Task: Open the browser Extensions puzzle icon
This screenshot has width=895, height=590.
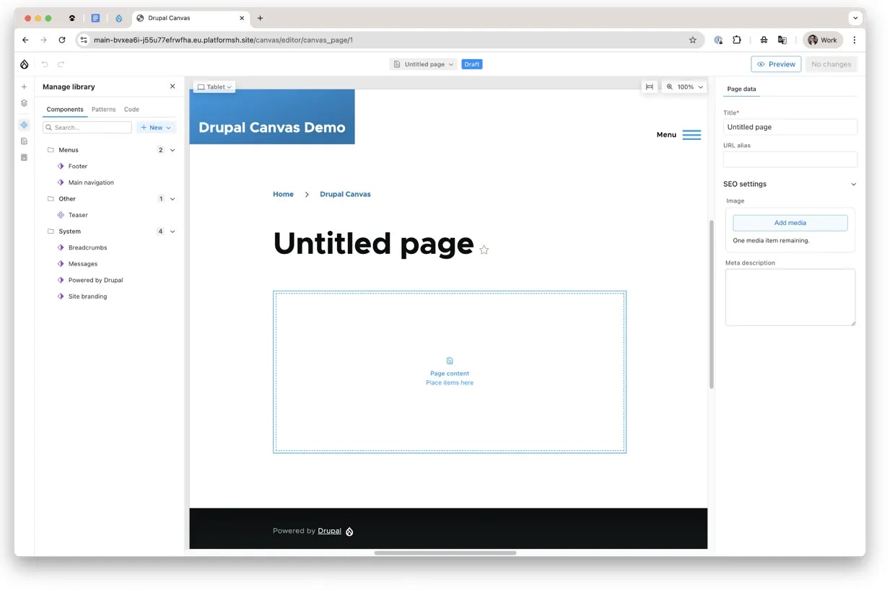Action: tap(737, 40)
